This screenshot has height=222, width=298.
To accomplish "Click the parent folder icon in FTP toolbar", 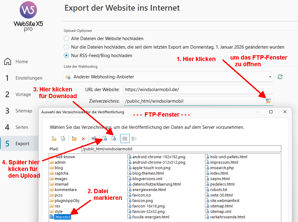I will point(54,138).
